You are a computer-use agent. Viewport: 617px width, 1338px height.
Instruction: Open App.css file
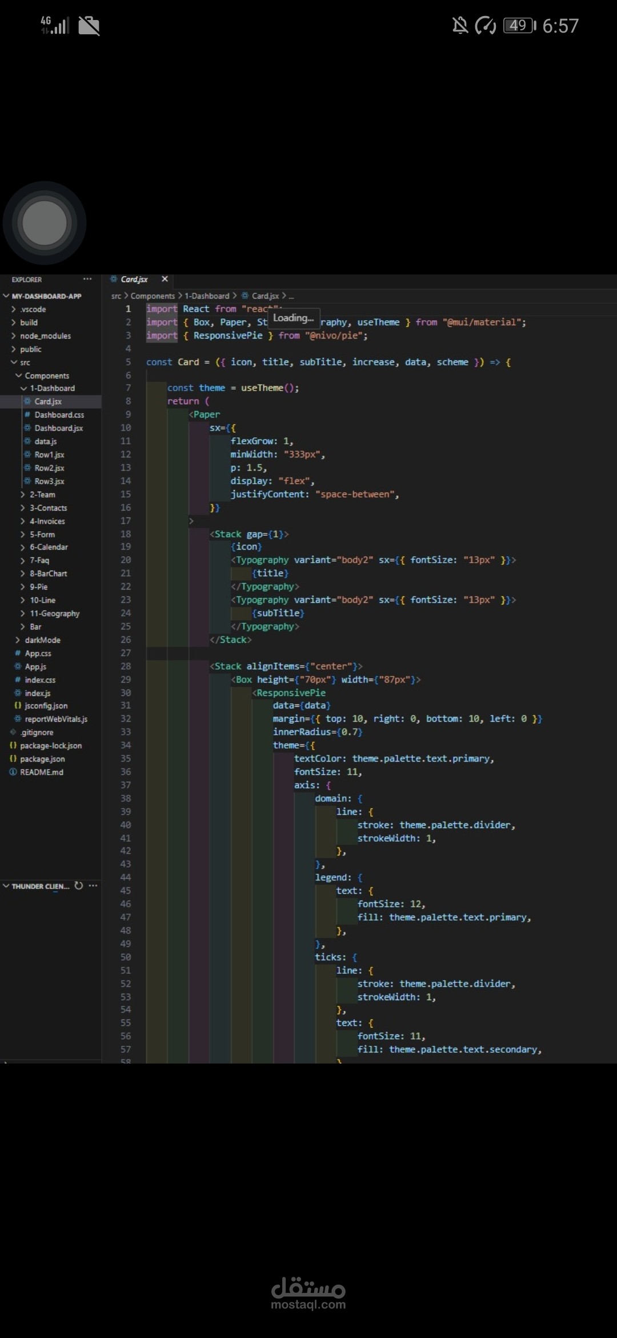pyautogui.click(x=38, y=654)
